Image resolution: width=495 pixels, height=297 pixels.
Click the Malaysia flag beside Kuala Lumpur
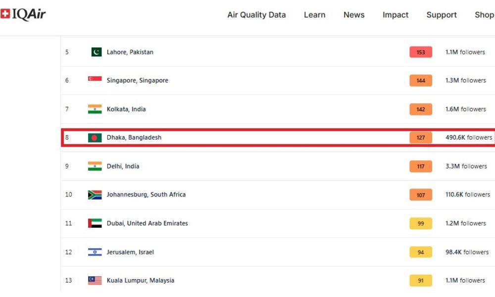tap(95, 280)
